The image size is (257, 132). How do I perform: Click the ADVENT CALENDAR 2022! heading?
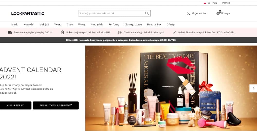pos(31,73)
